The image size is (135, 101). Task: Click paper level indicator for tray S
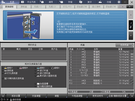point(132,52)
